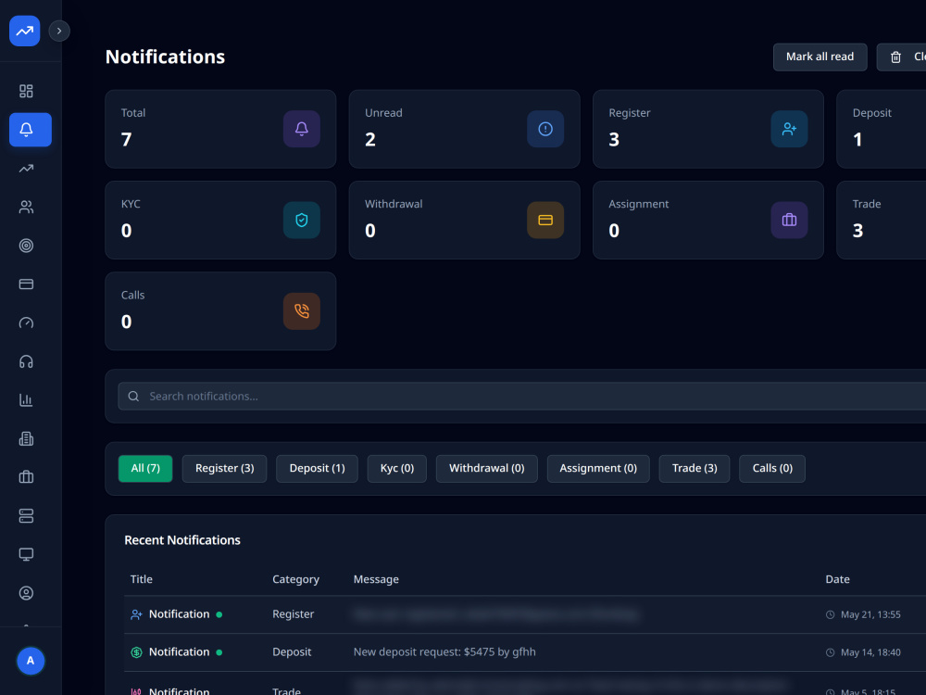
Task: Click the May 14, 18:40 date
Action: (870, 652)
